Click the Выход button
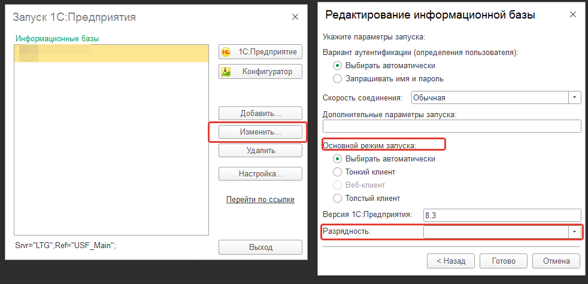This screenshot has height=284, width=588. 260,248
